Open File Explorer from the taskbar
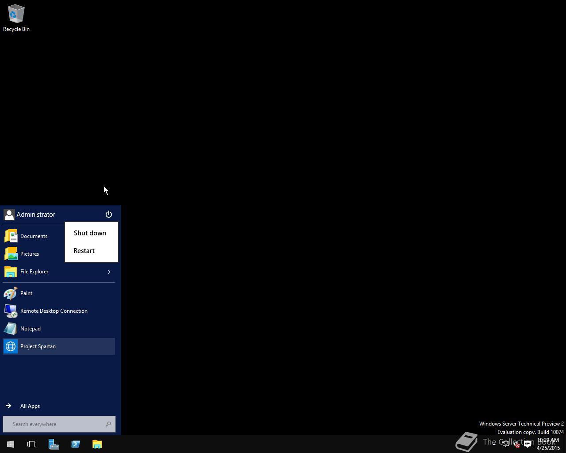 (x=97, y=444)
